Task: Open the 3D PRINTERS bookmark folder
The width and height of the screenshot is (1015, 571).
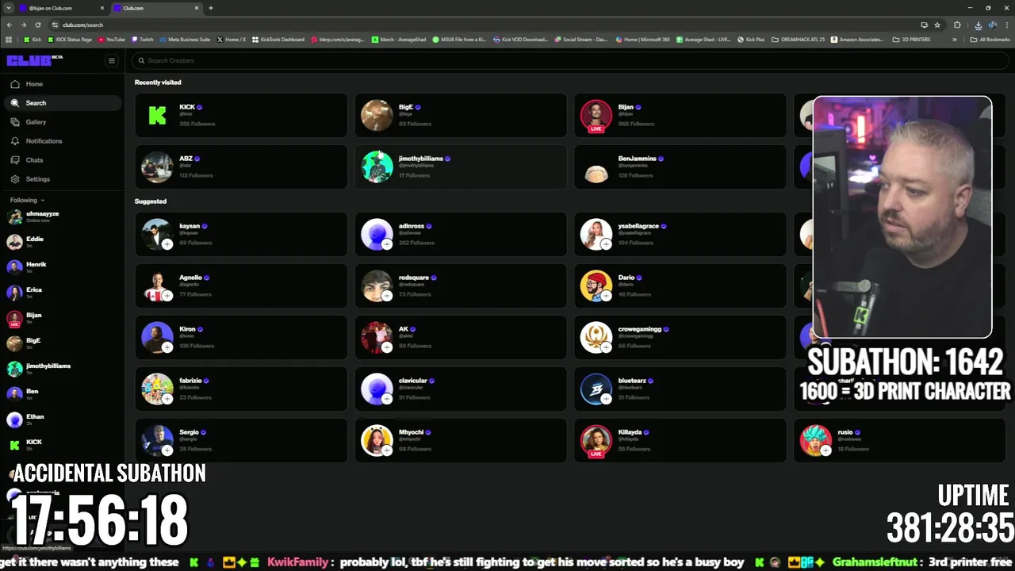Action: click(x=912, y=39)
